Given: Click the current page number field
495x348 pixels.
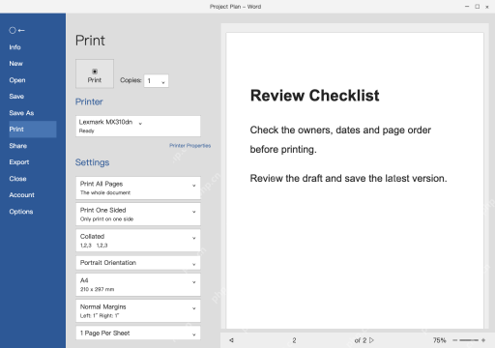Looking at the screenshot, I should [294, 340].
